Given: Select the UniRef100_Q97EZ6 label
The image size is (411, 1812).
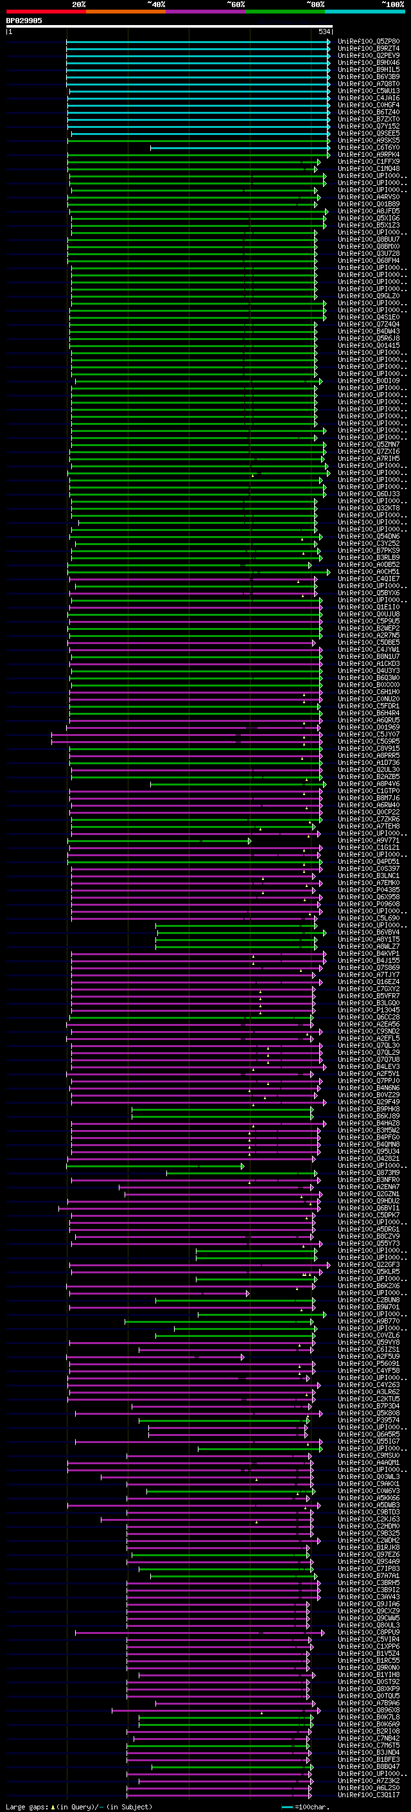Looking at the screenshot, I should click(369, 1554).
